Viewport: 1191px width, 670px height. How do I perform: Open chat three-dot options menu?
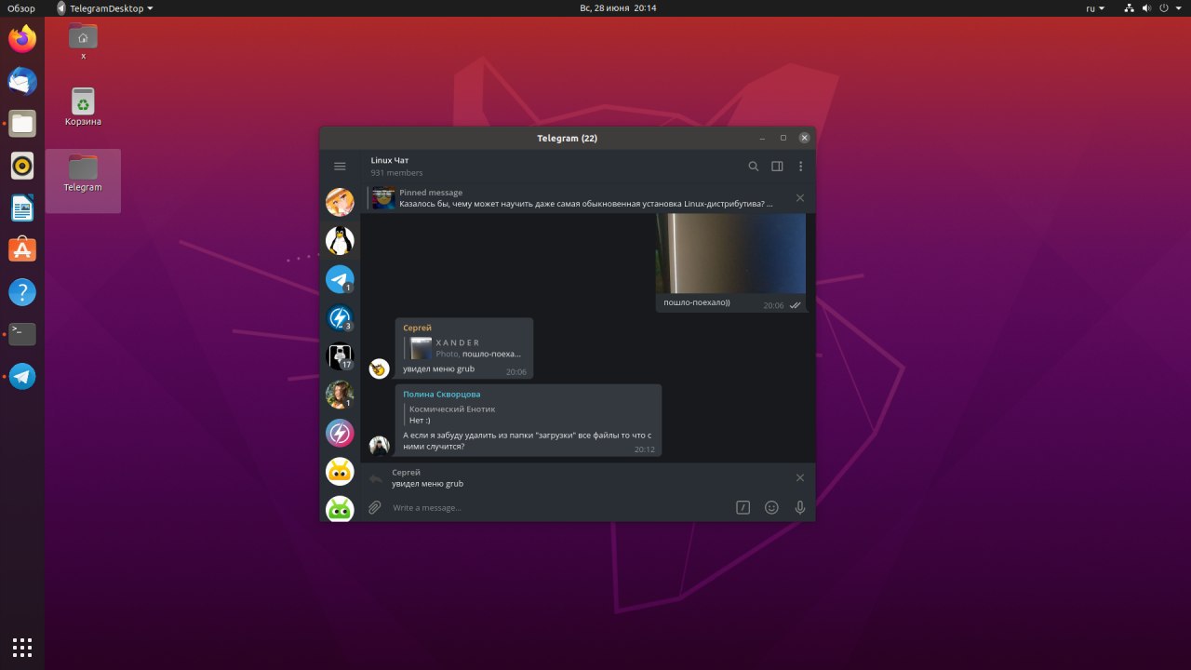(x=800, y=167)
